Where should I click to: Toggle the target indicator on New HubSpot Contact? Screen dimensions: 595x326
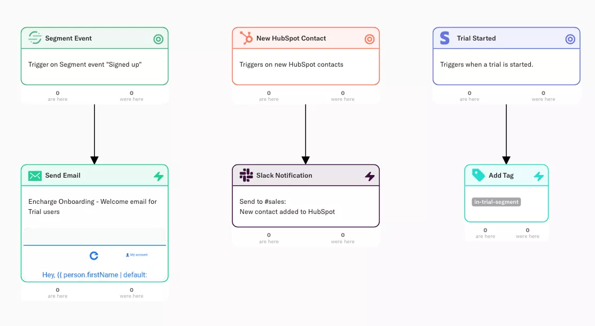click(x=370, y=38)
